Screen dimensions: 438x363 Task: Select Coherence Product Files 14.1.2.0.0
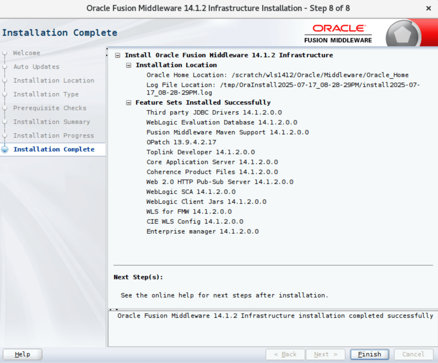(x=212, y=172)
